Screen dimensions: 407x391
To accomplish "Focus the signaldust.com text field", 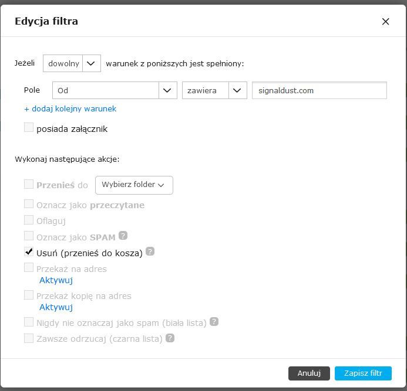I will tap(319, 90).
